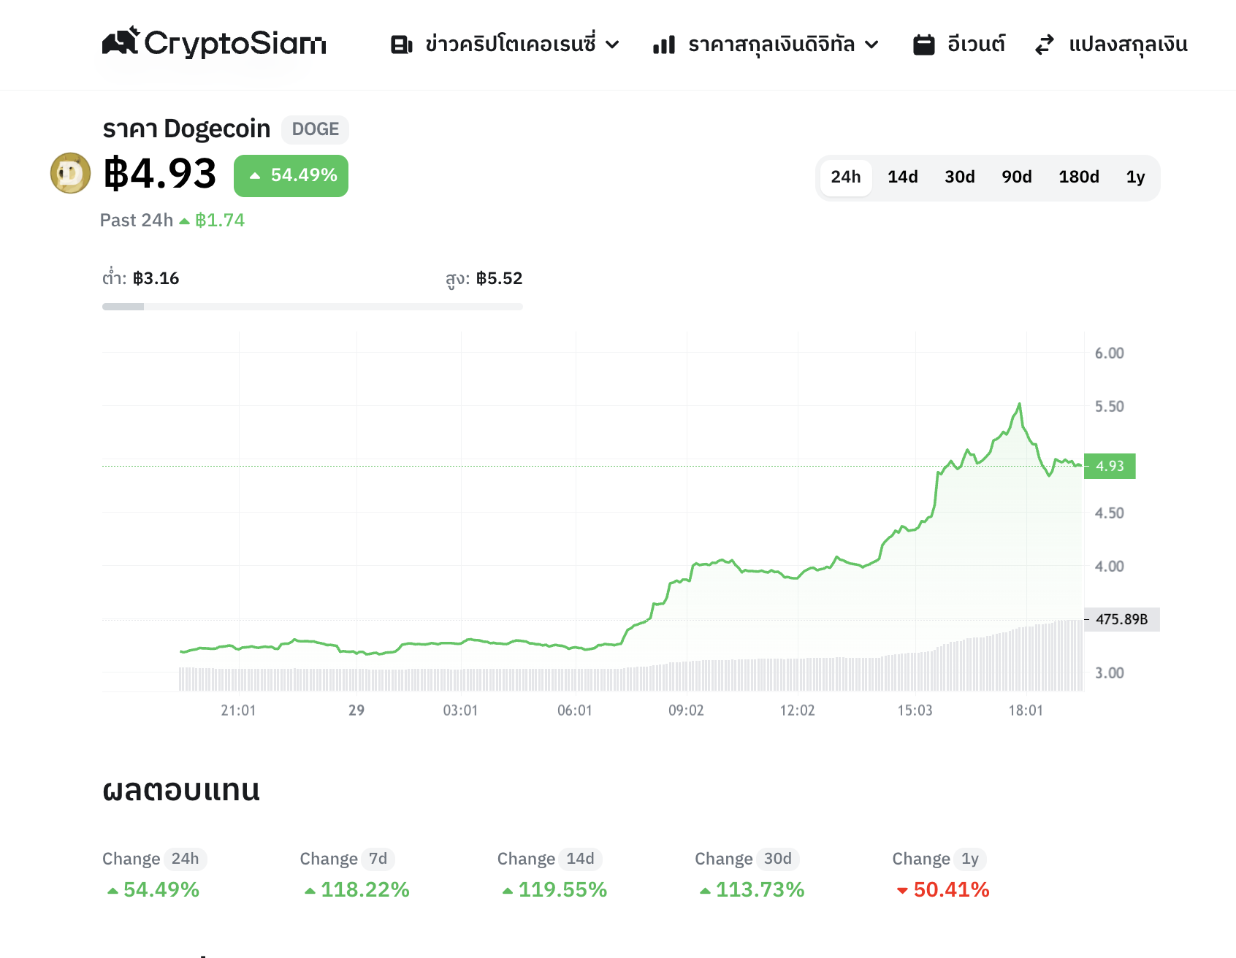Click the 119.55% 14d return value
Viewport: 1236px width, 958px height.
pos(554,890)
